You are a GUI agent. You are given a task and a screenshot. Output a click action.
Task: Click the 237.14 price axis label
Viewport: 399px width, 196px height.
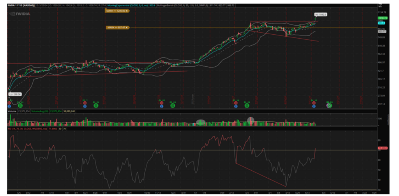point(382,104)
